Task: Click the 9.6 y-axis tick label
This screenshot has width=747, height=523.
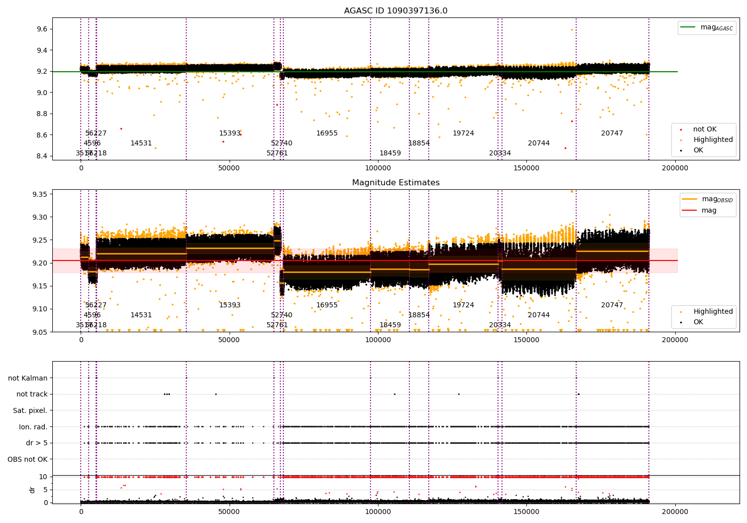Action: coord(42,29)
